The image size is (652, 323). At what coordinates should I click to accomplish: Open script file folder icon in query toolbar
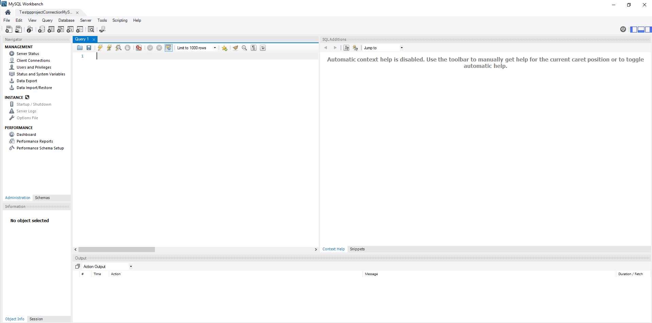80,48
